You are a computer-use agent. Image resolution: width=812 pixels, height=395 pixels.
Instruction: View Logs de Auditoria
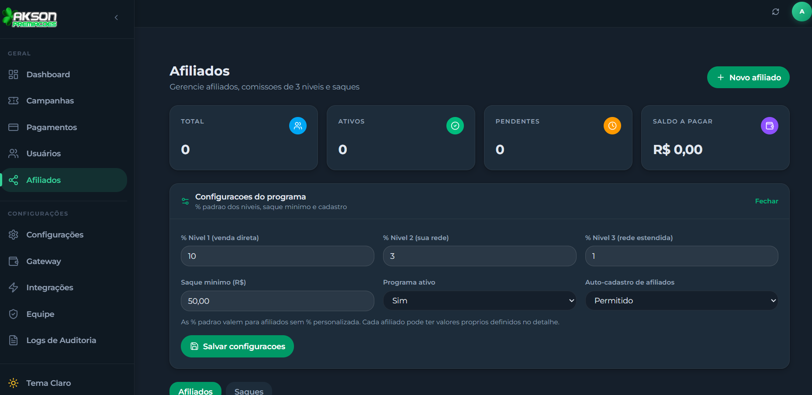tap(64, 340)
